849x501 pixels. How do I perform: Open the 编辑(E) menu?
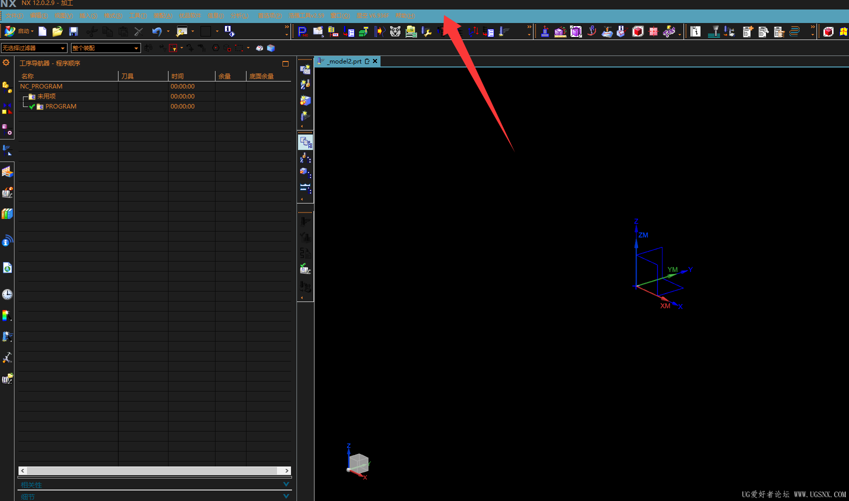39,15
